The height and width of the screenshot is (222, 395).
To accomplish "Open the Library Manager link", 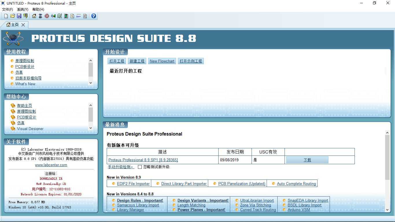I will [x=130, y=210].
